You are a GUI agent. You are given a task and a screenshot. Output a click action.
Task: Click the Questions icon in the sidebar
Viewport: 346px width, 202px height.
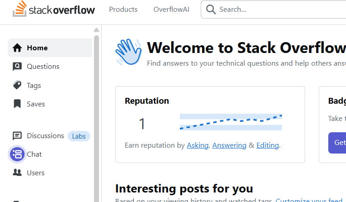[x=17, y=67]
